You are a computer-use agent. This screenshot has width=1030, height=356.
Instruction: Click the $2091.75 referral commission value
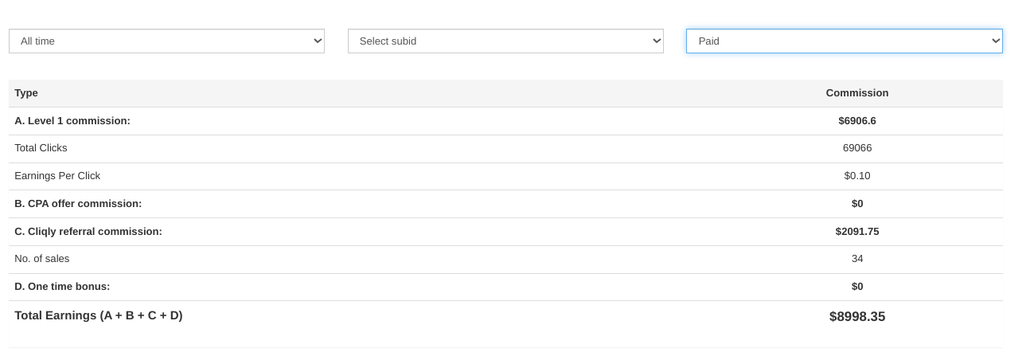[857, 232]
